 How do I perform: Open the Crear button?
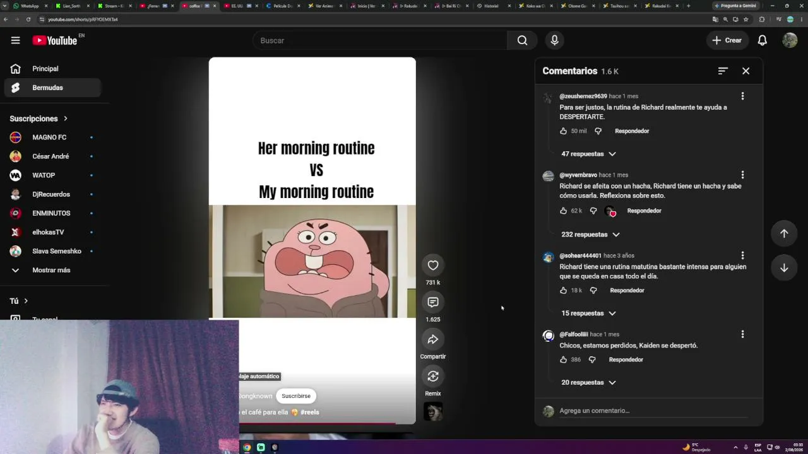pos(727,40)
